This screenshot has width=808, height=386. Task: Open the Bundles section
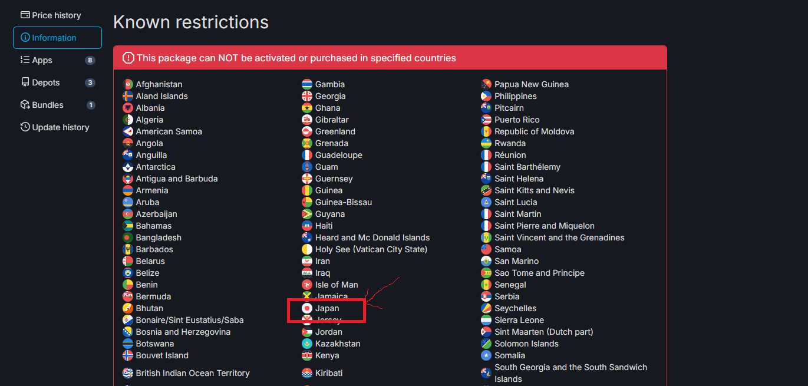(x=47, y=105)
